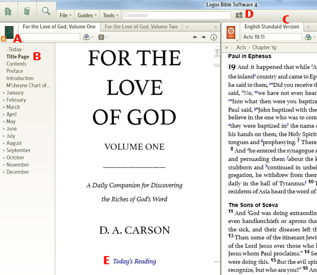Expand the January tree item
Image resolution: width=317 pixels, height=275 pixels.
pos(4,93)
